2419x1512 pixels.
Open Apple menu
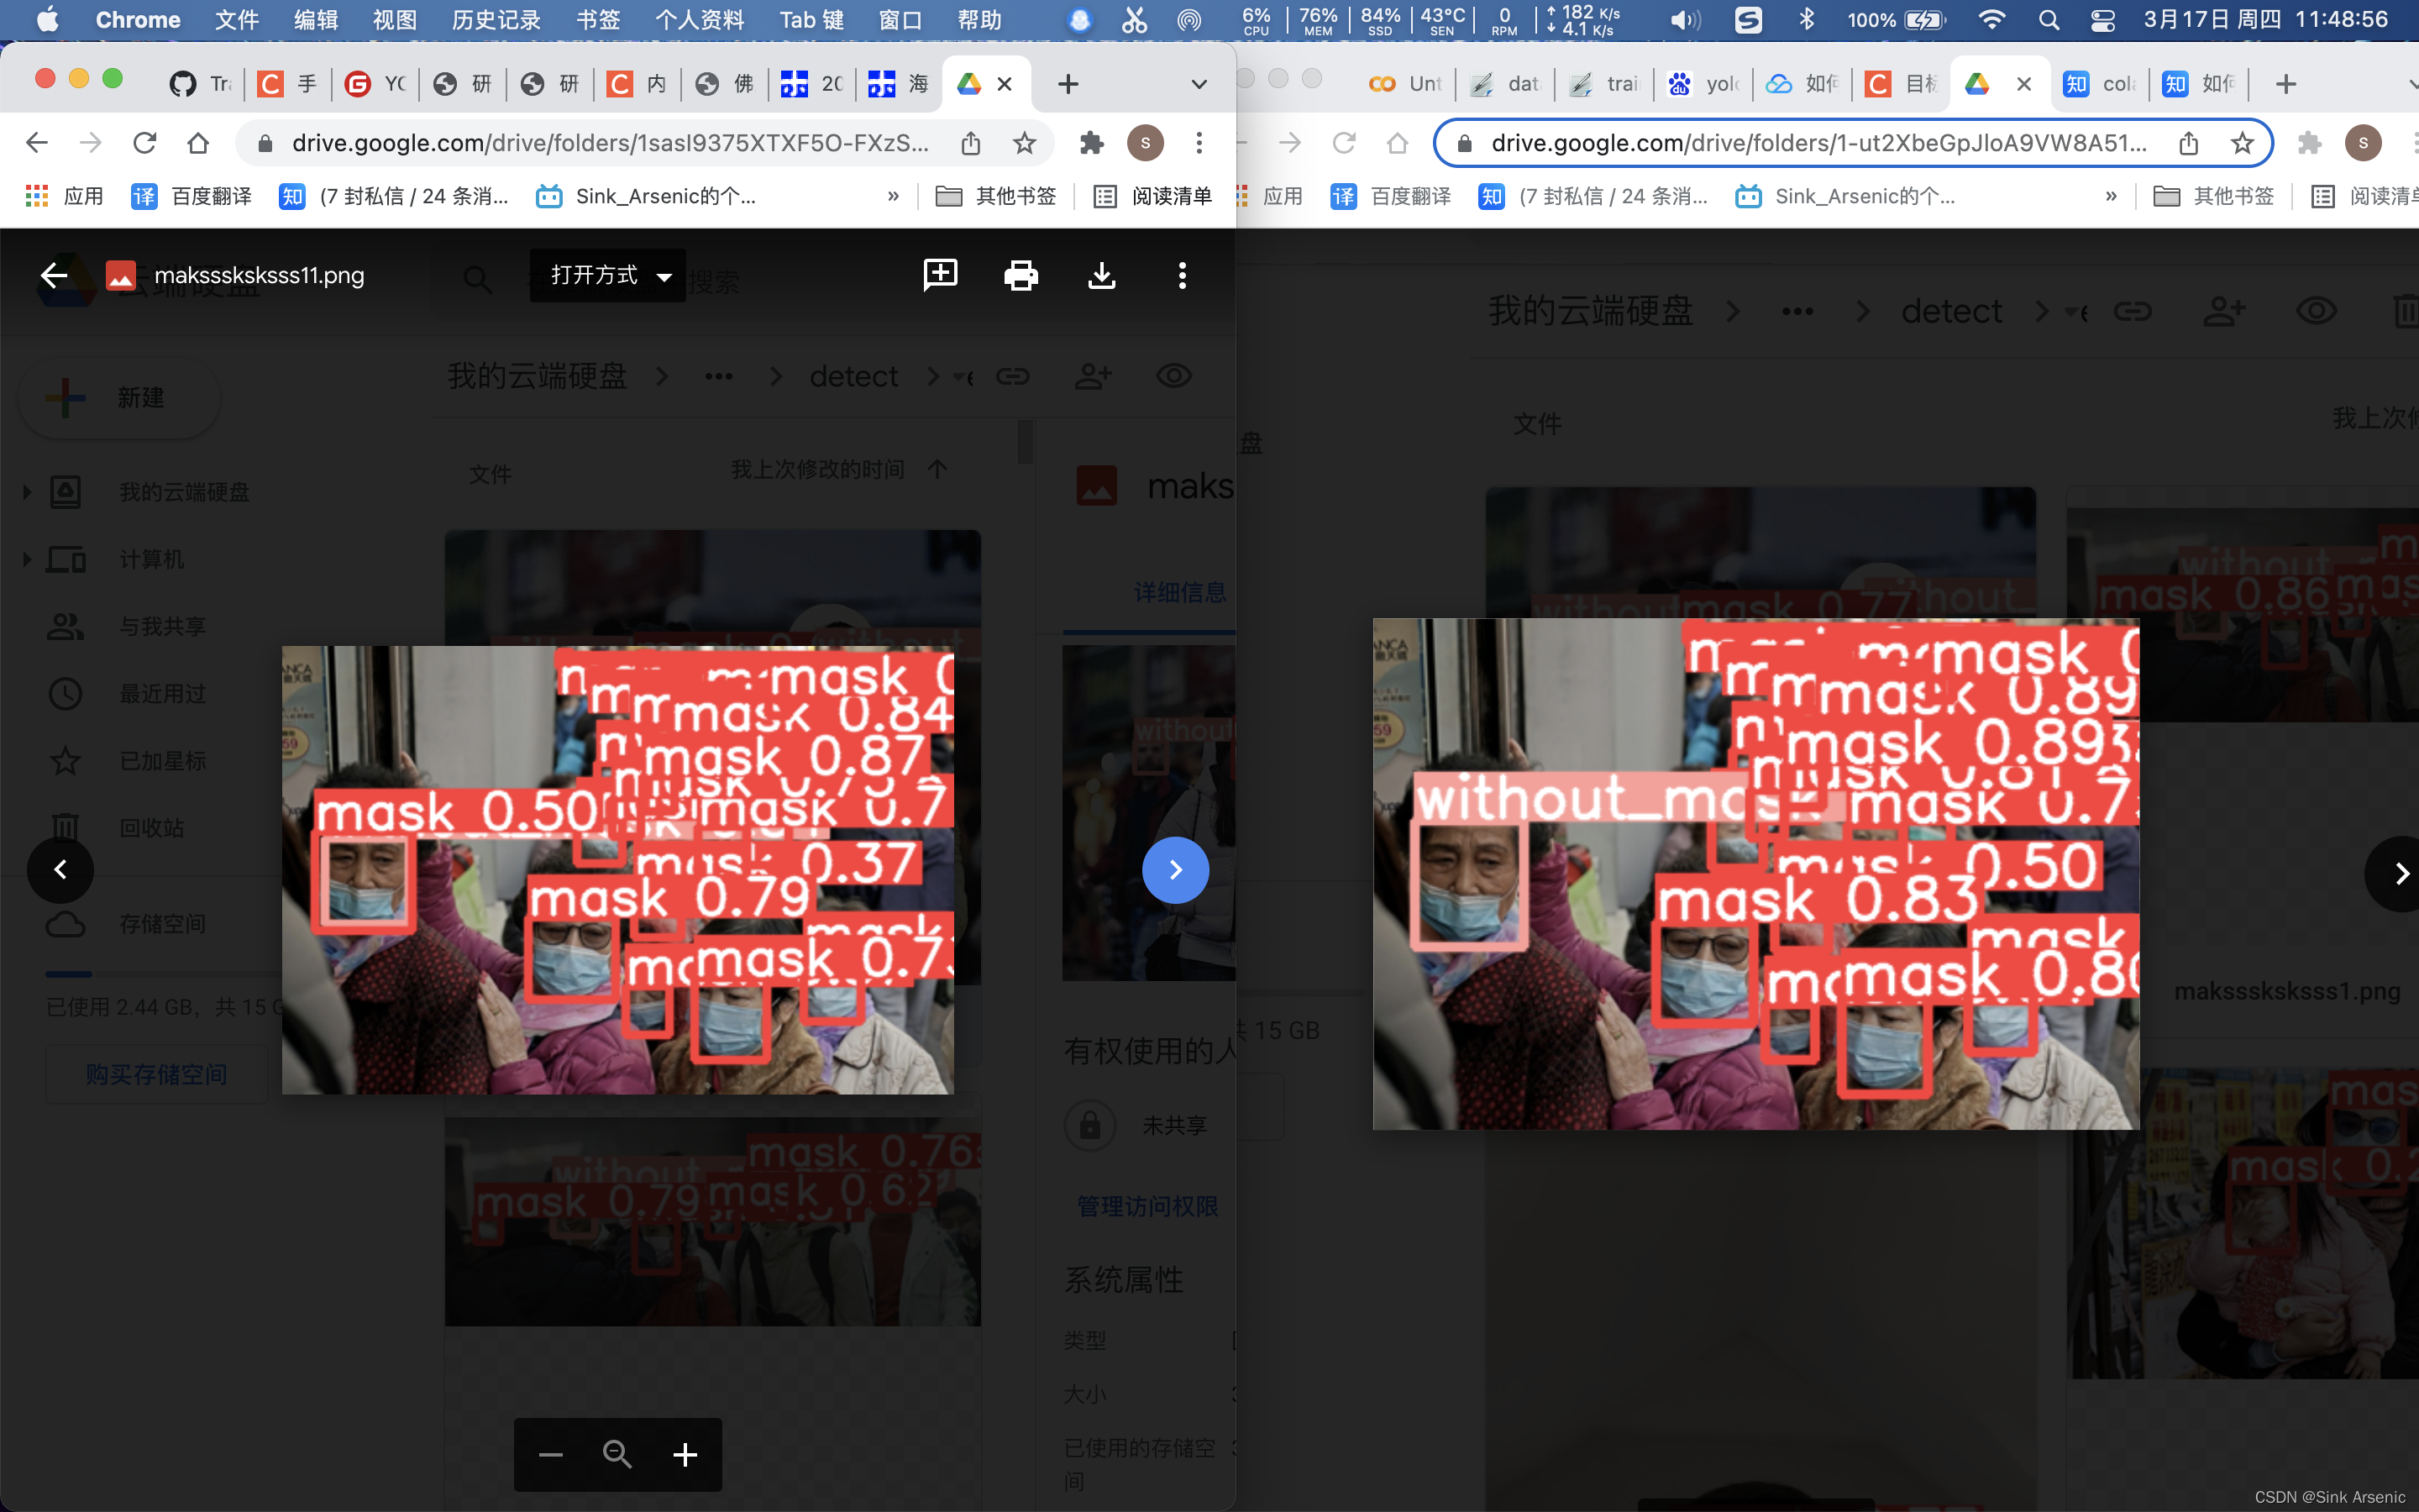[47, 20]
